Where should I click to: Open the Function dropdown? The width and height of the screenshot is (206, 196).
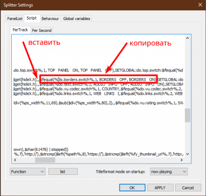coord(28,171)
